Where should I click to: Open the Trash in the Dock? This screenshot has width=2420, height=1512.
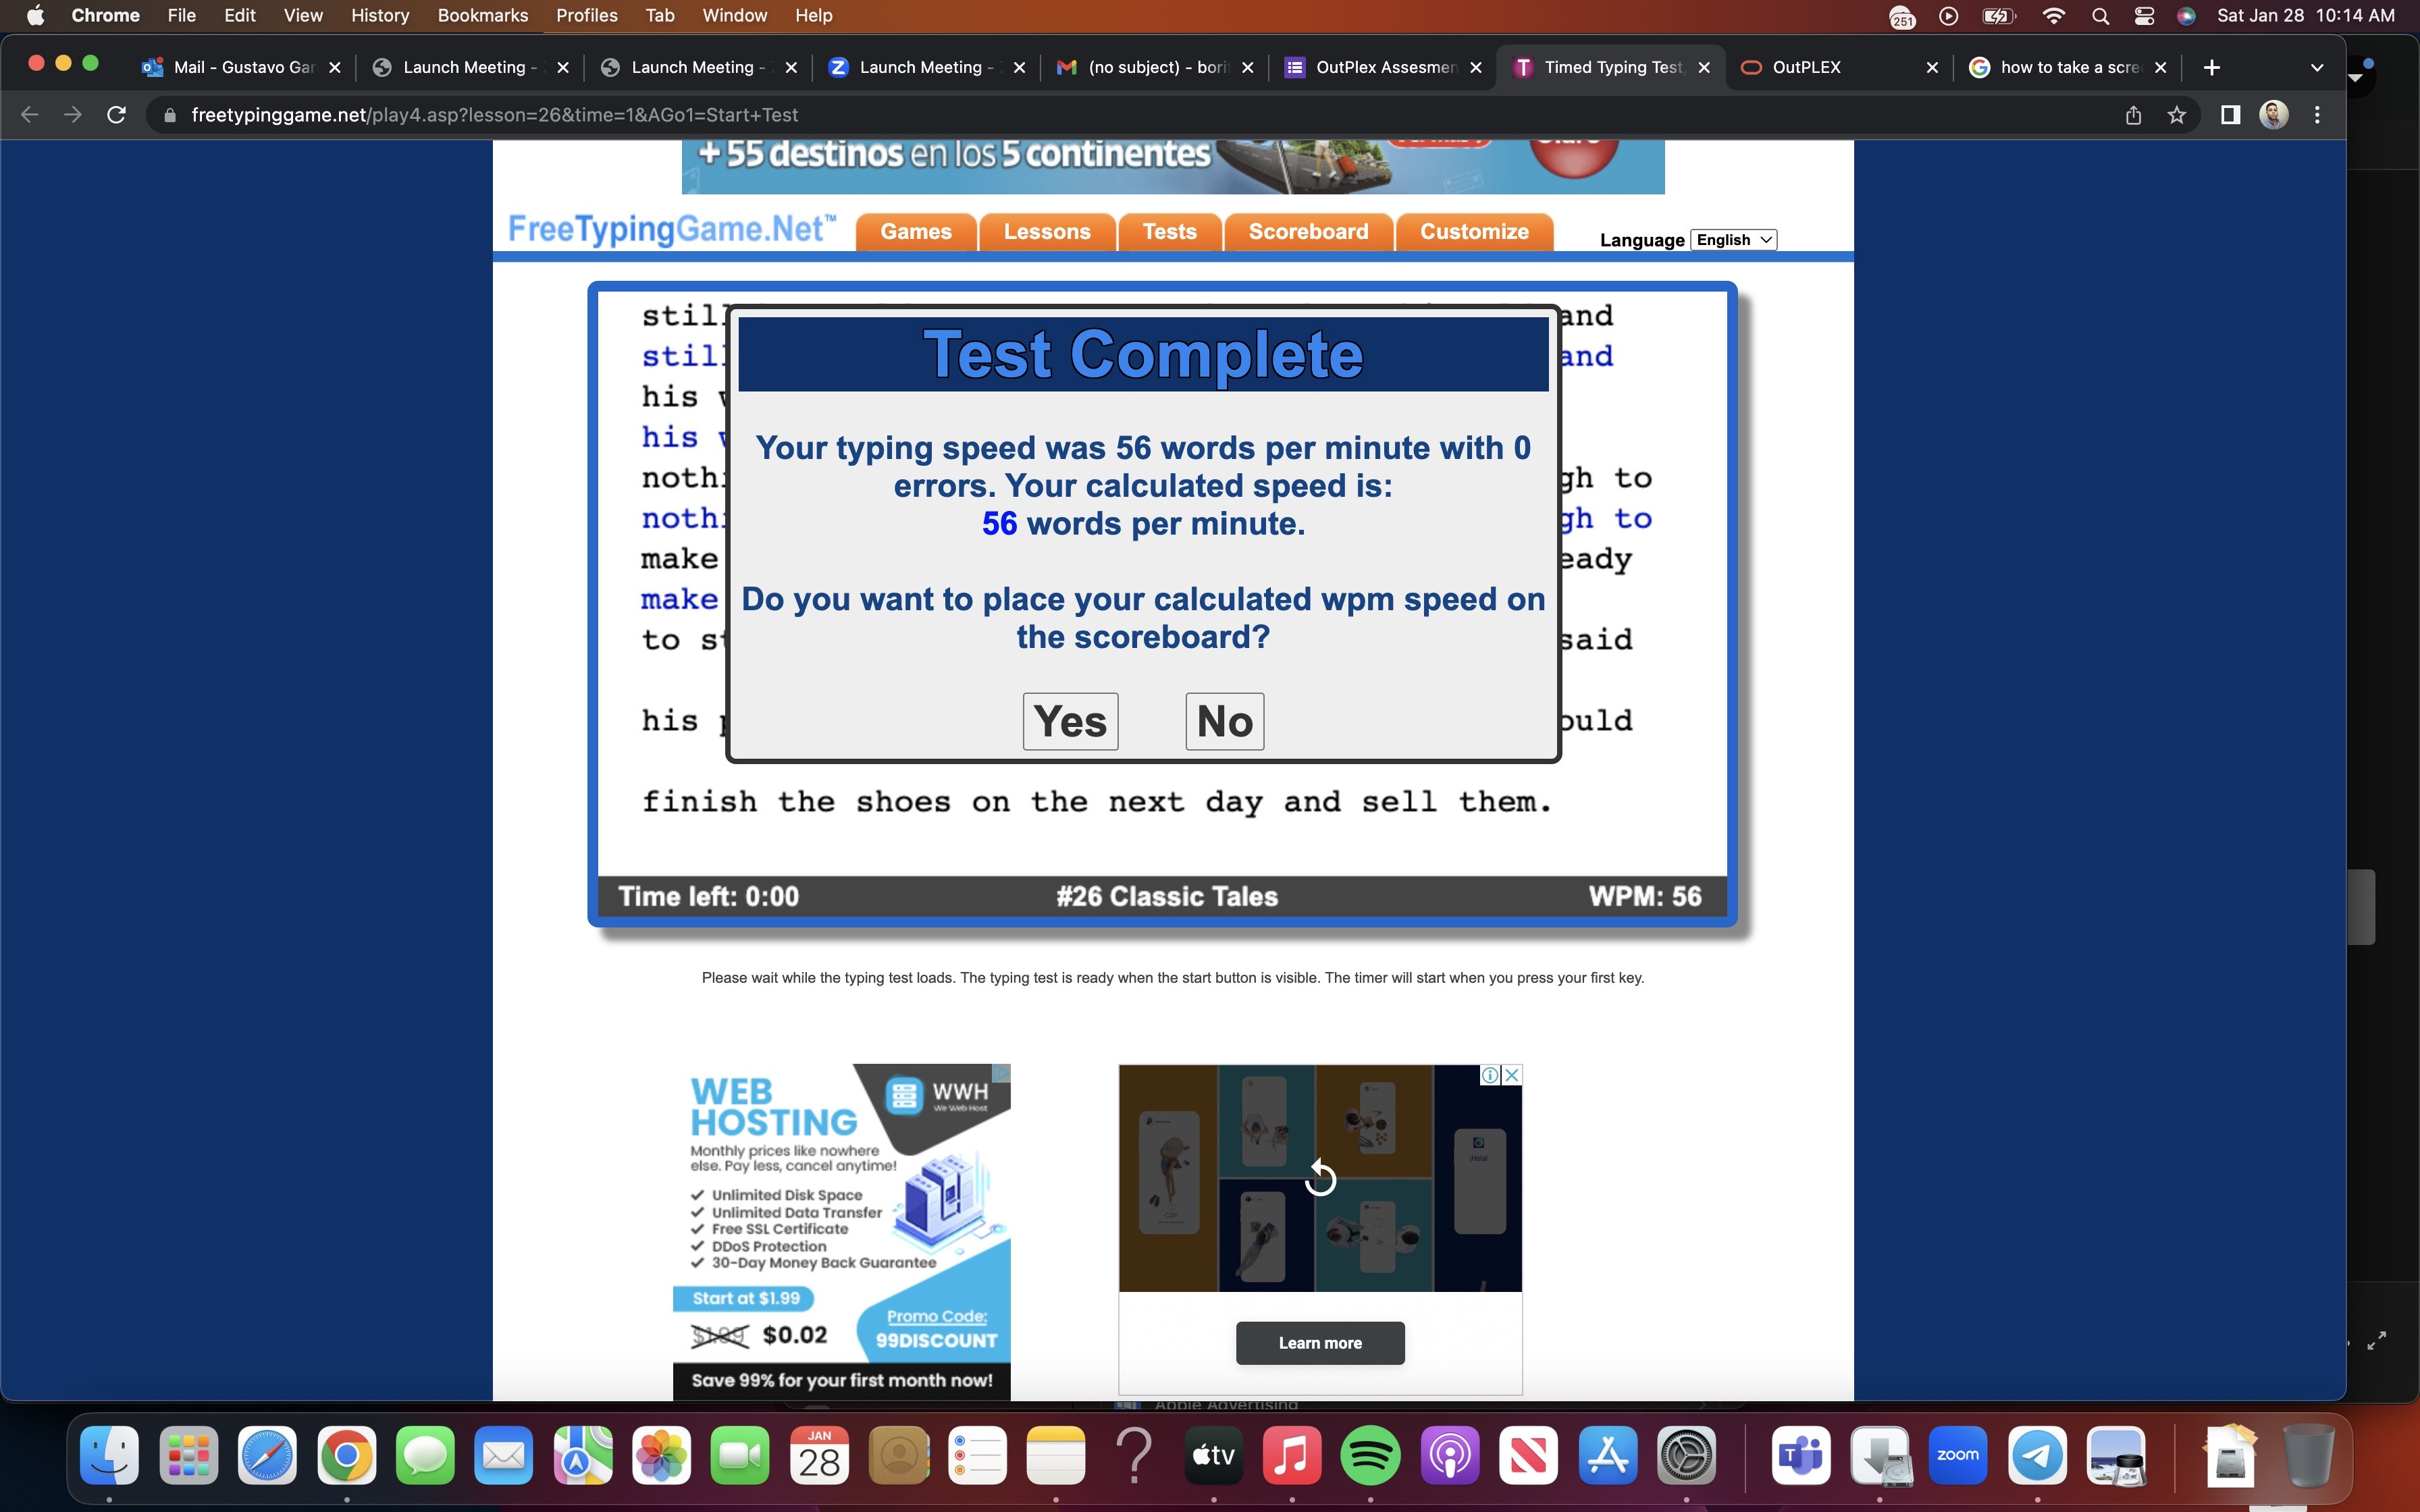pos(2308,1455)
